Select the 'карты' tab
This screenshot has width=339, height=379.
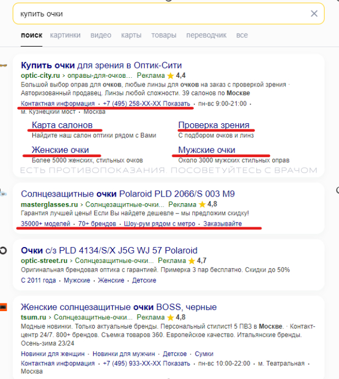point(131,36)
